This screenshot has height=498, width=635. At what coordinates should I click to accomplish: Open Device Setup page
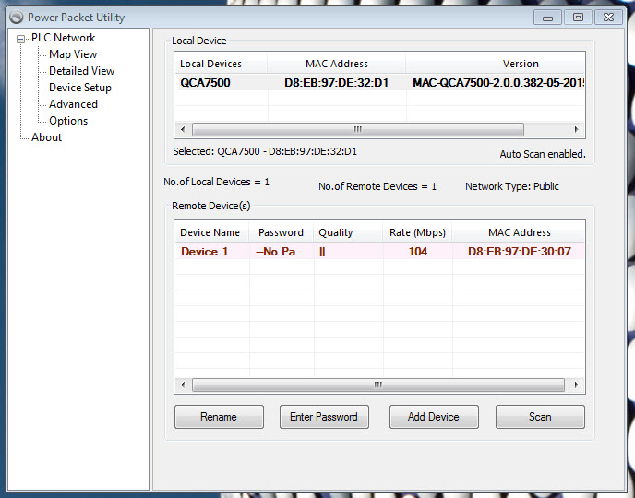tap(79, 88)
